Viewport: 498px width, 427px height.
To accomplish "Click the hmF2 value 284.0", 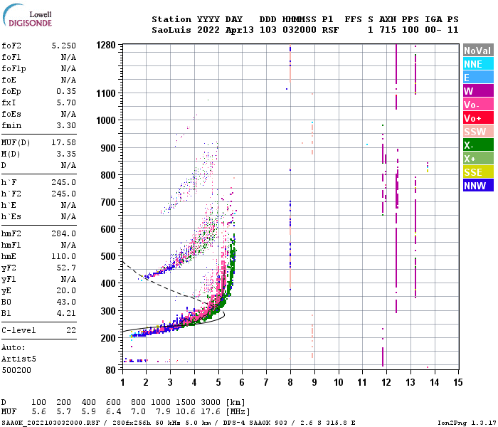I will (64, 234).
